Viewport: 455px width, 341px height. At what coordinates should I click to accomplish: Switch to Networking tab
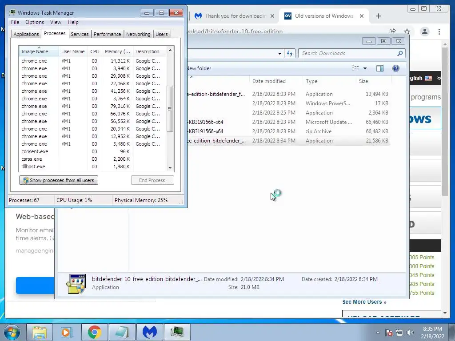click(x=138, y=34)
